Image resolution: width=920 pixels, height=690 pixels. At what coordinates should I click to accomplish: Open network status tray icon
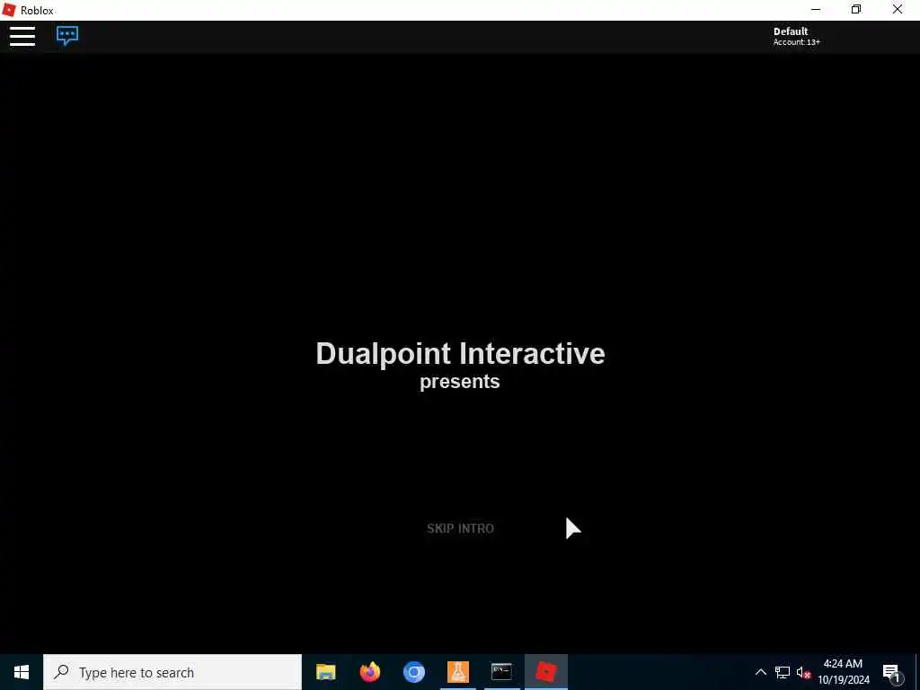pos(783,672)
